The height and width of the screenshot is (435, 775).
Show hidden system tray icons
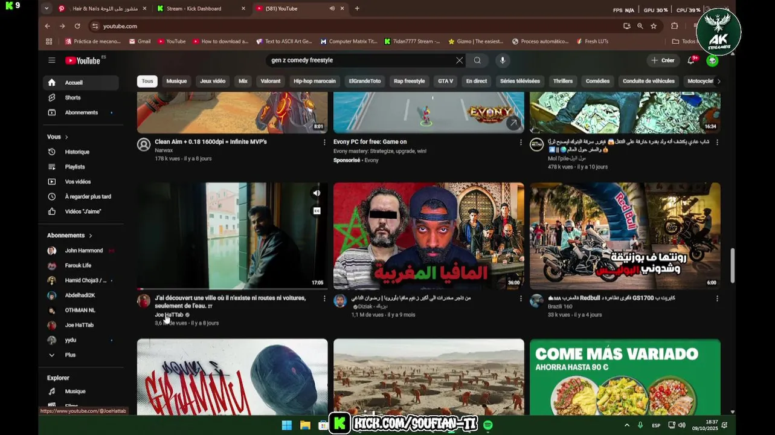click(626, 425)
